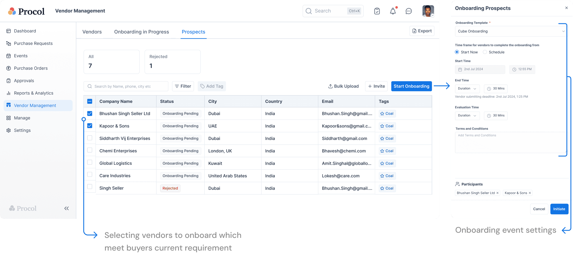Open the Onboarding Template dropdown
583x254 pixels.
point(511,31)
